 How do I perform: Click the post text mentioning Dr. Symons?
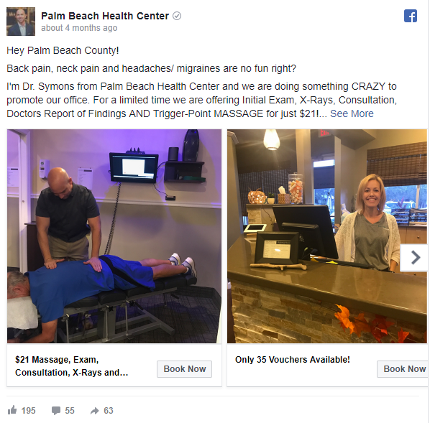[201, 100]
